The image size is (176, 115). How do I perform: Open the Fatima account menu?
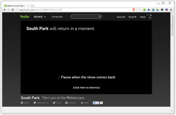click(x=142, y=17)
